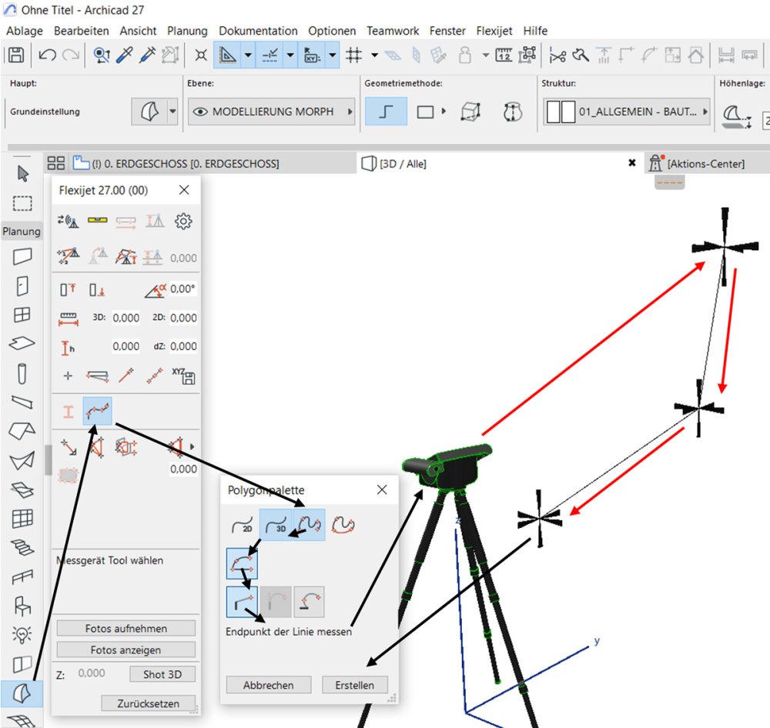The image size is (770, 728).
Task: Open the snap guides dropdown arrow
Action: (x=290, y=55)
